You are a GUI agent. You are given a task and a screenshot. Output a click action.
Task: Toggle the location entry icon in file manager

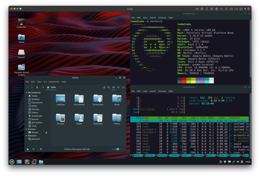(104, 87)
